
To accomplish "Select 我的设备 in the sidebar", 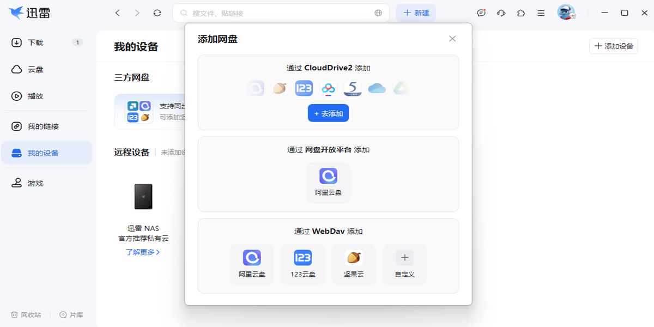I will pos(46,153).
